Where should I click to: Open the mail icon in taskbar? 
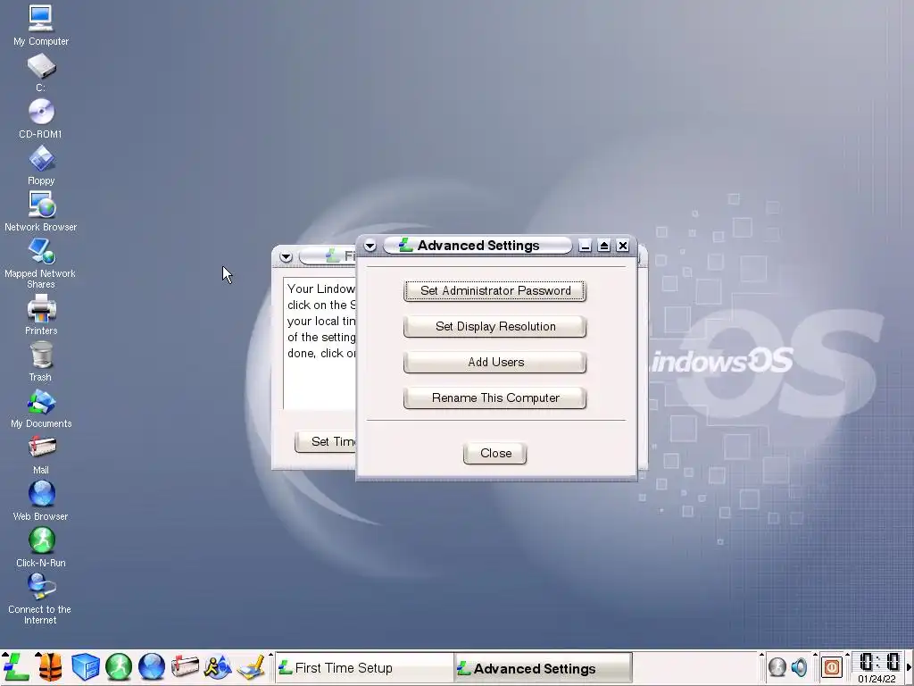coord(185,667)
